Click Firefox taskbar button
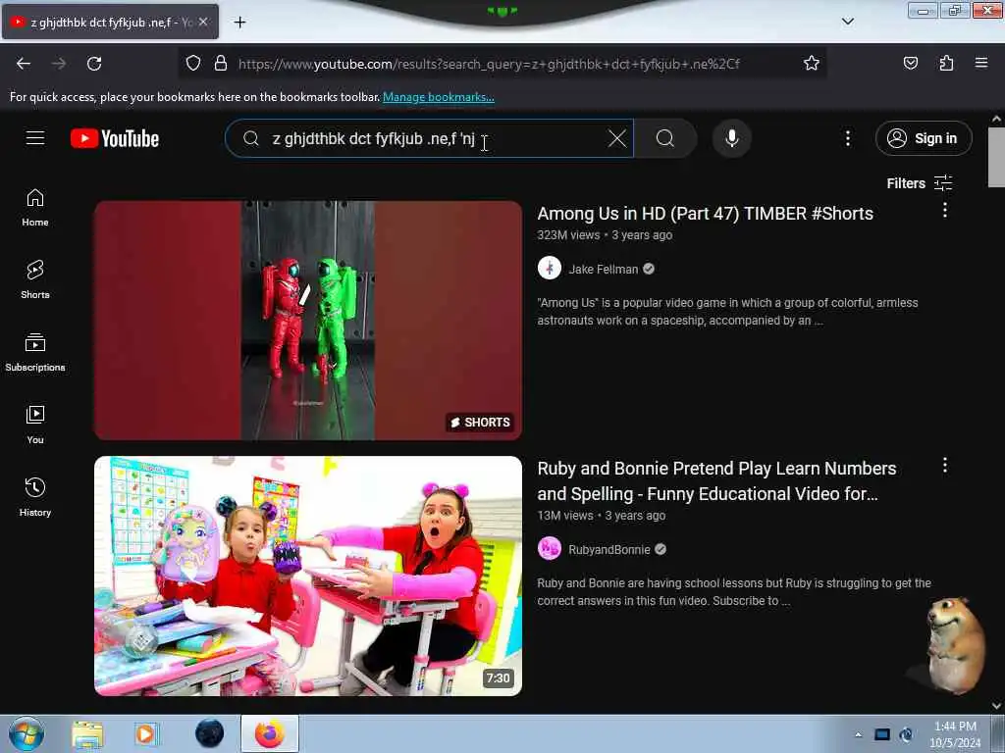The height and width of the screenshot is (753, 1005). pyautogui.click(x=270, y=733)
